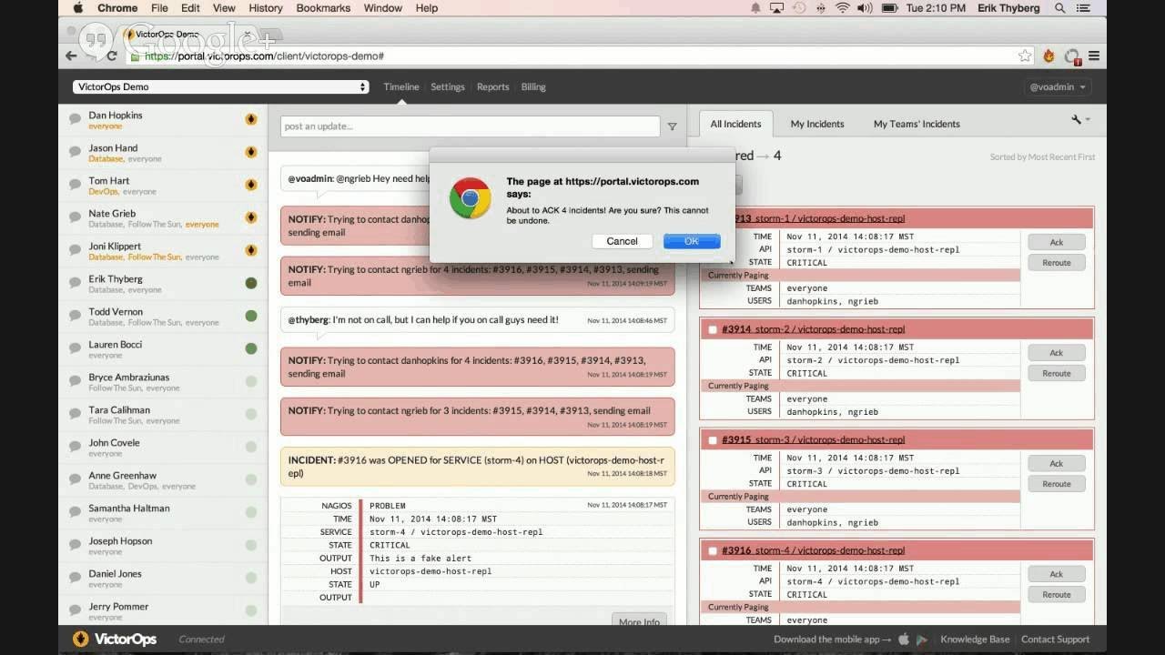Click the Android app icon in footer
Screen dimensions: 1165x655
921,640
